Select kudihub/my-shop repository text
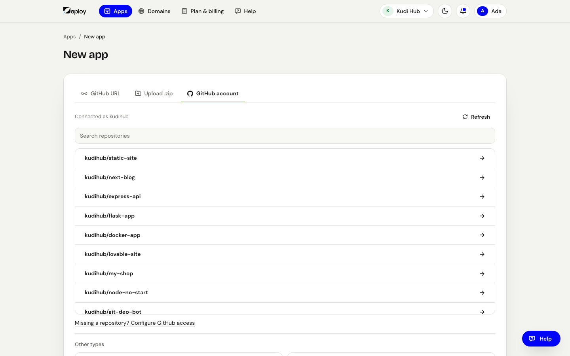 coord(109,274)
